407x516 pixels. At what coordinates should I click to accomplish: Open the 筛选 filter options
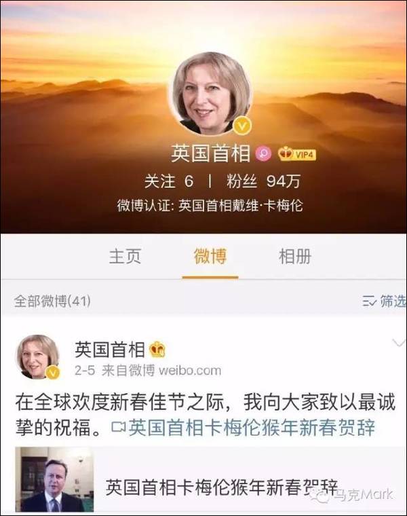tap(393, 301)
